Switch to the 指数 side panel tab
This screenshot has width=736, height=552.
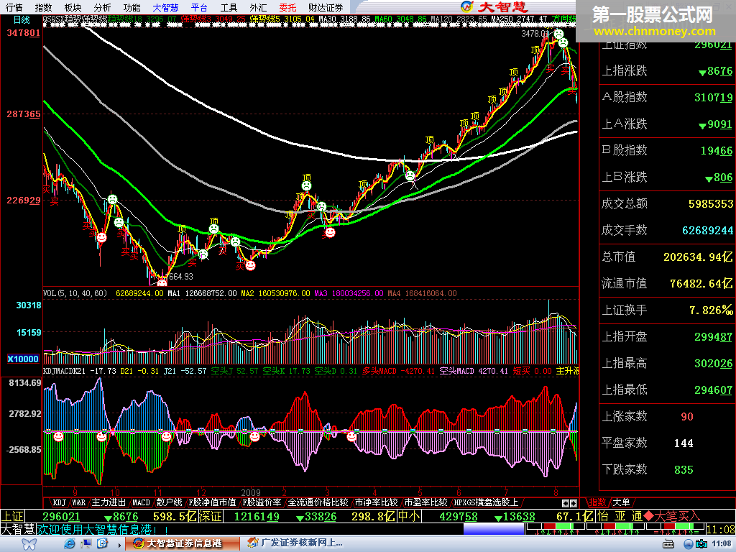coord(597,502)
